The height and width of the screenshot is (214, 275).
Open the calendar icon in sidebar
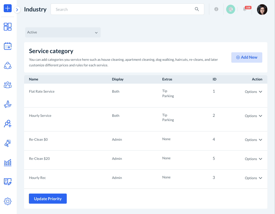coord(8,46)
